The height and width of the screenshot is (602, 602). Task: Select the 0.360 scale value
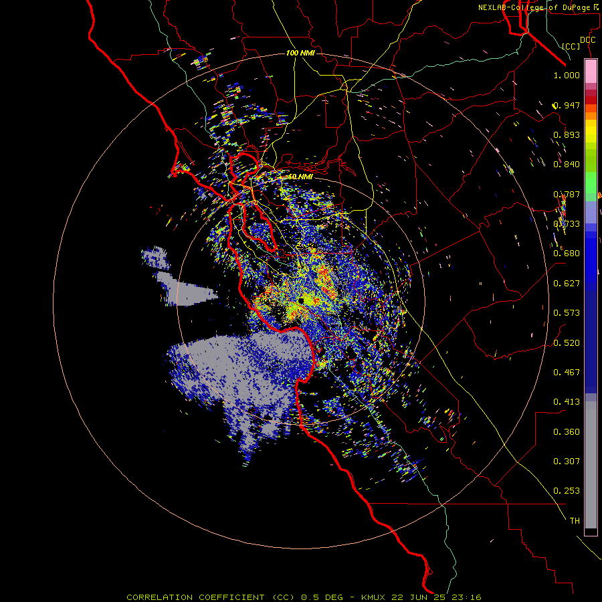tap(567, 432)
